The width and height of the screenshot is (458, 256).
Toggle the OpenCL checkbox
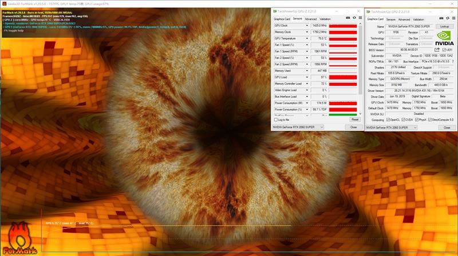388,120
